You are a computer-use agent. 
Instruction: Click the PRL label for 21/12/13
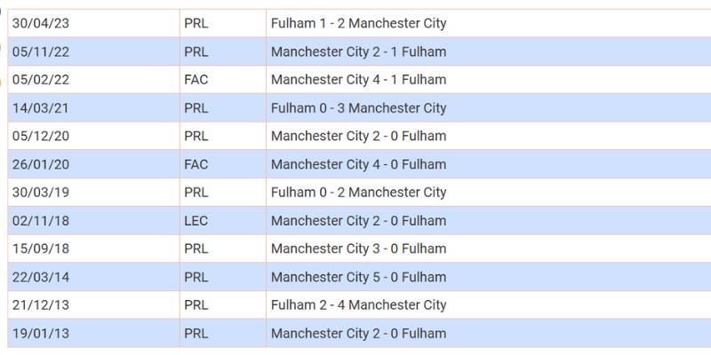[x=196, y=305]
